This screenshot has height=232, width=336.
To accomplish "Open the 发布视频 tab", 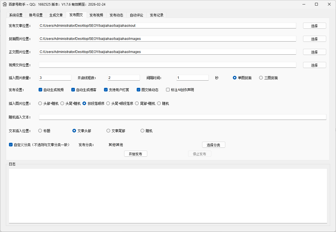I will click(96, 15).
